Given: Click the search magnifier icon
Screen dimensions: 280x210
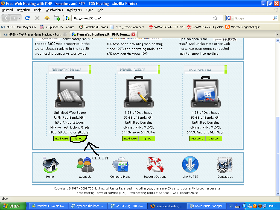Looking at the screenshot, I should click(275, 18).
